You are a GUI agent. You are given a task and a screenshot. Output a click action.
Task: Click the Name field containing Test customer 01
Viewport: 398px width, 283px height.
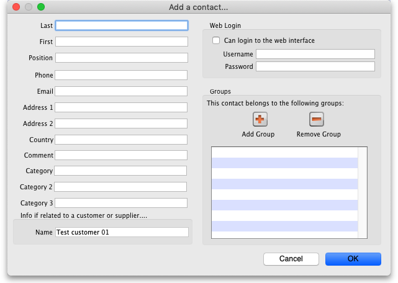(121, 232)
